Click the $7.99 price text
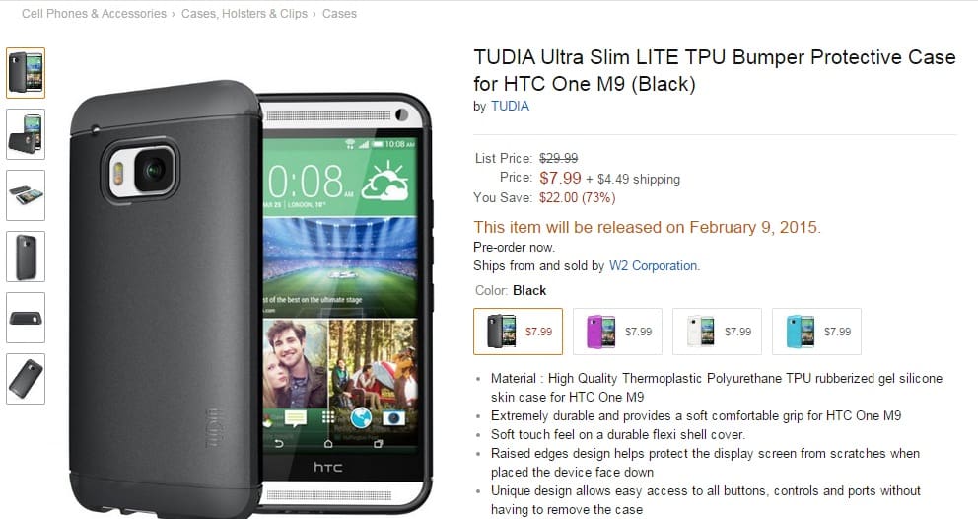 tap(560, 178)
